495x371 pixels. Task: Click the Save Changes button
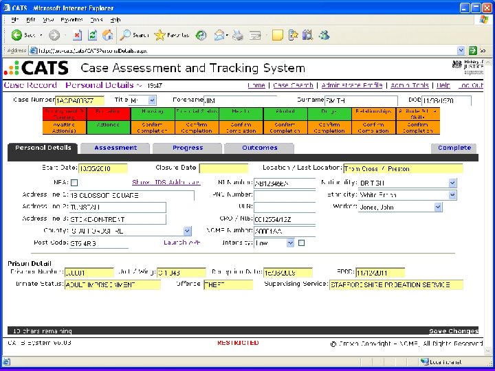454,331
